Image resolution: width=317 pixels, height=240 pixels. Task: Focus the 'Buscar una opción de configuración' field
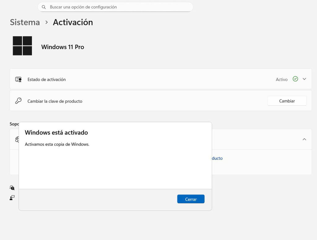pos(115,7)
